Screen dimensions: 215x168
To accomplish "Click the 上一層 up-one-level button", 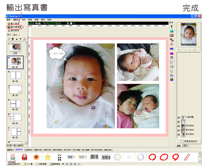I will click(28, 164).
